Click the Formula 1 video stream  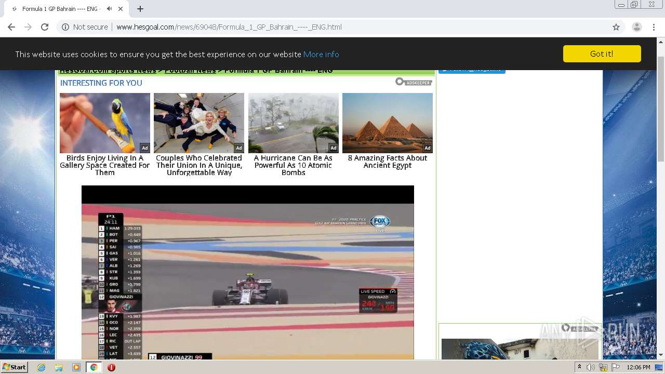248,273
